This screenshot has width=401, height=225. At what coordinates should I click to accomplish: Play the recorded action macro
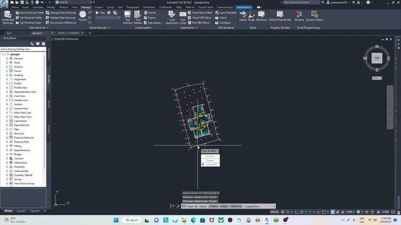click(100, 12)
